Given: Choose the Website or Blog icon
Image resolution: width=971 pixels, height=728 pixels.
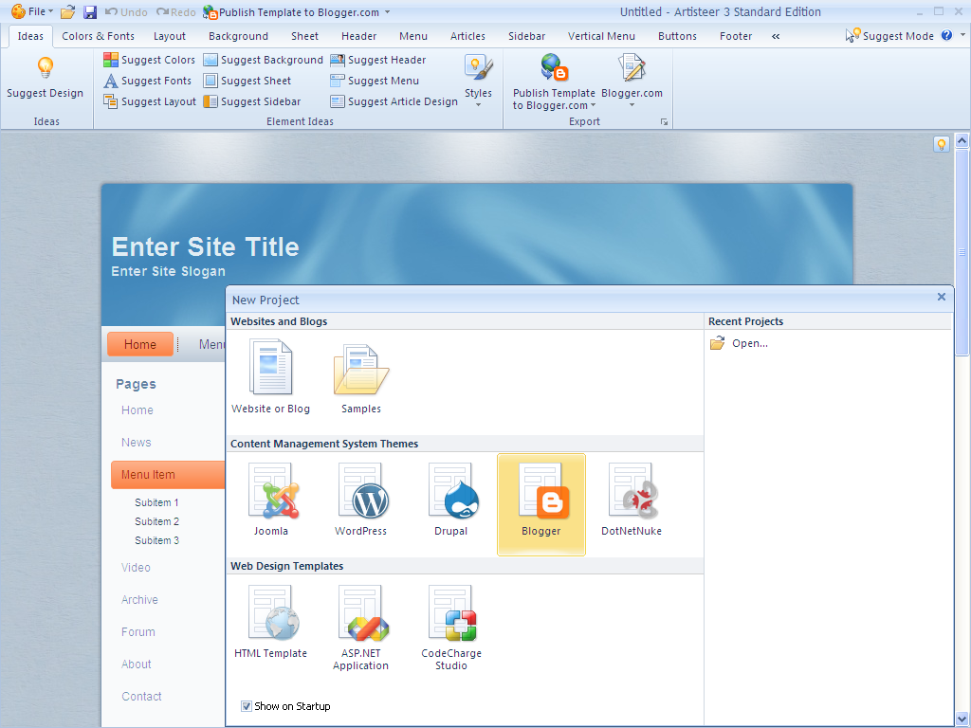Looking at the screenshot, I should (x=270, y=367).
